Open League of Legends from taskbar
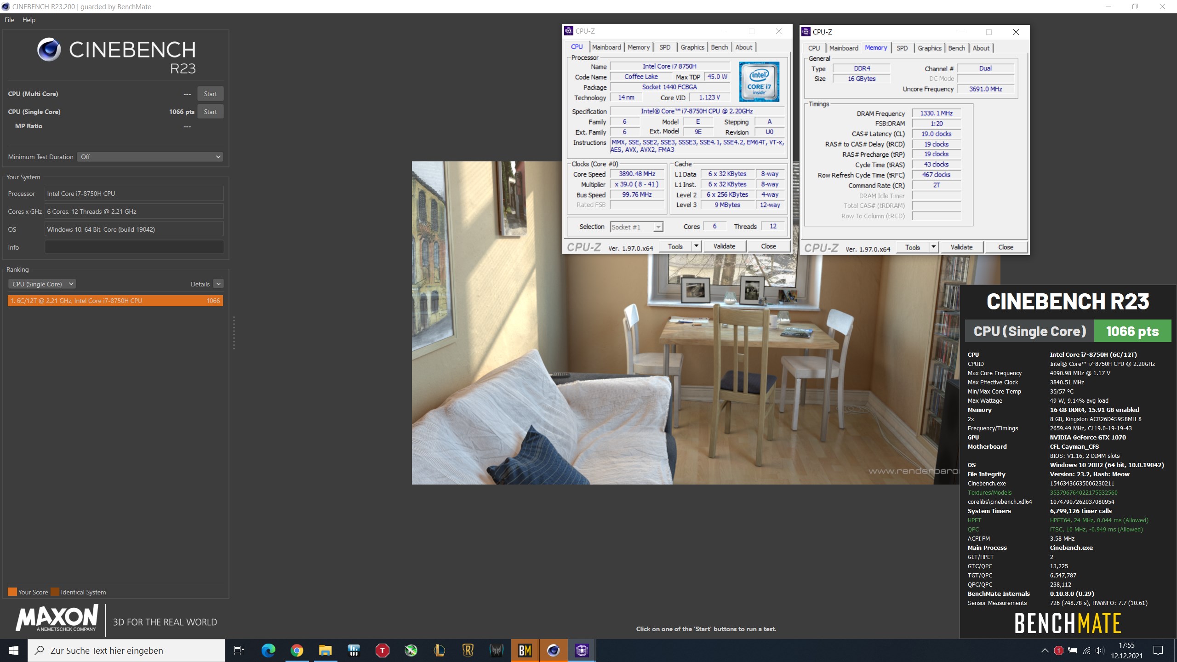The image size is (1177, 662). coord(440,651)
